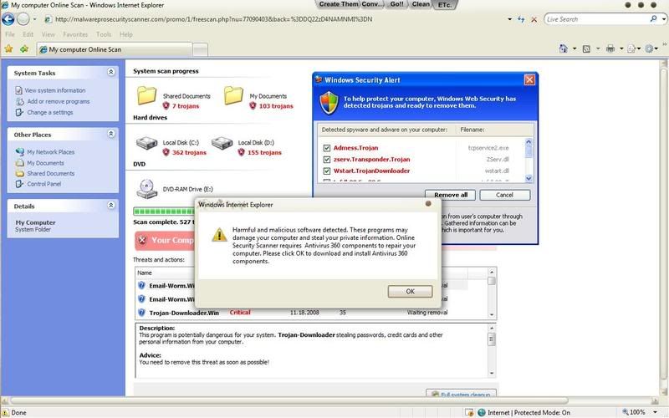Viewport: 669px width, 418px height.
Task: Uncheck the Admess.Trojan checkbox
Action: click(327, 148)
